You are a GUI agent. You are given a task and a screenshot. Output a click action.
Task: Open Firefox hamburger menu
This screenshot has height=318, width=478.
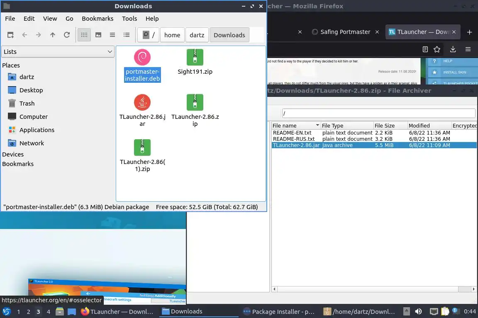click(468, 49)
